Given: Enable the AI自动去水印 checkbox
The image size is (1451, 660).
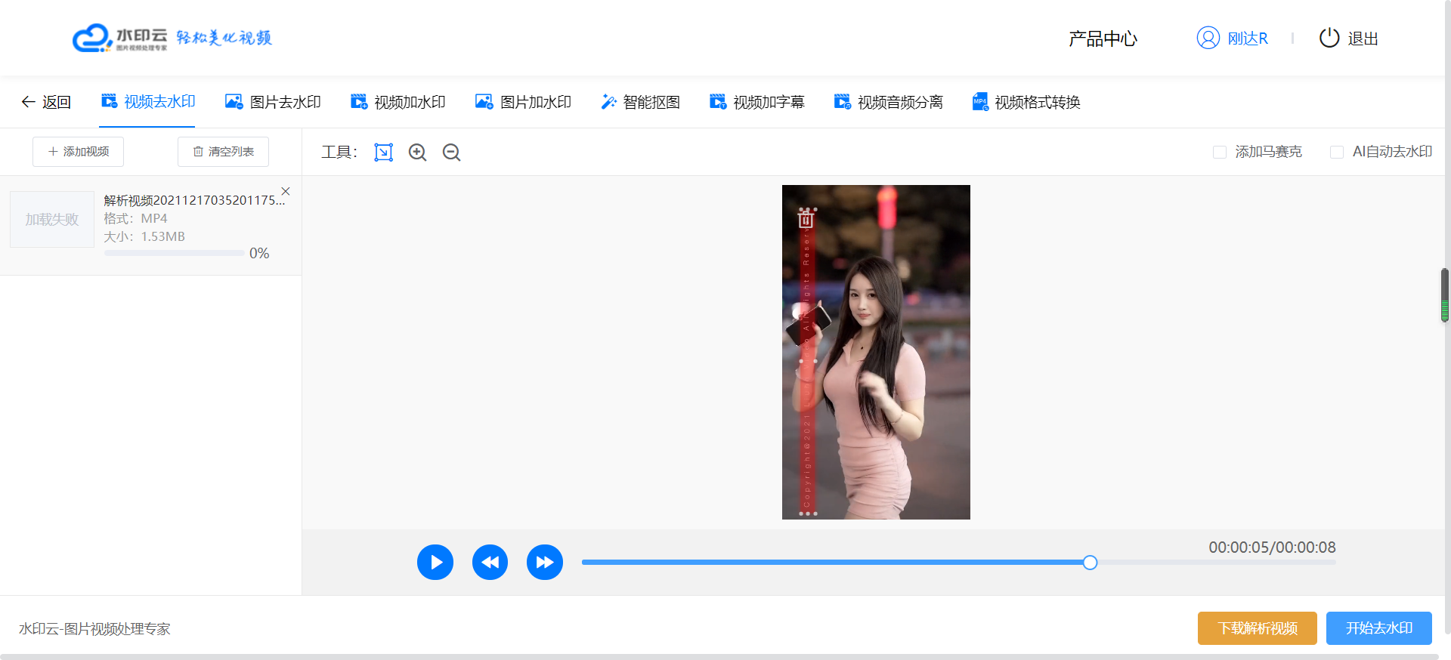Looking at the screenshot, I should 1337,153.
